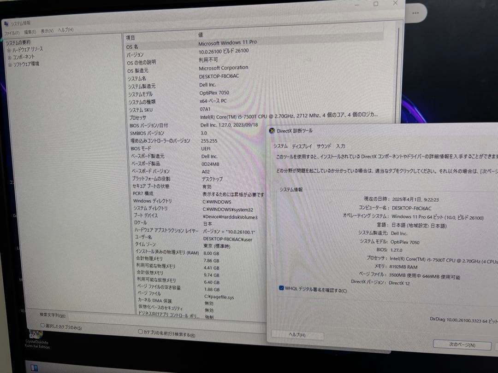The height and width of the screenshot is (373, 498).
Task: Select the DESKTOP-F8CI6AC system name value
Action: click(x=219, y=76)
